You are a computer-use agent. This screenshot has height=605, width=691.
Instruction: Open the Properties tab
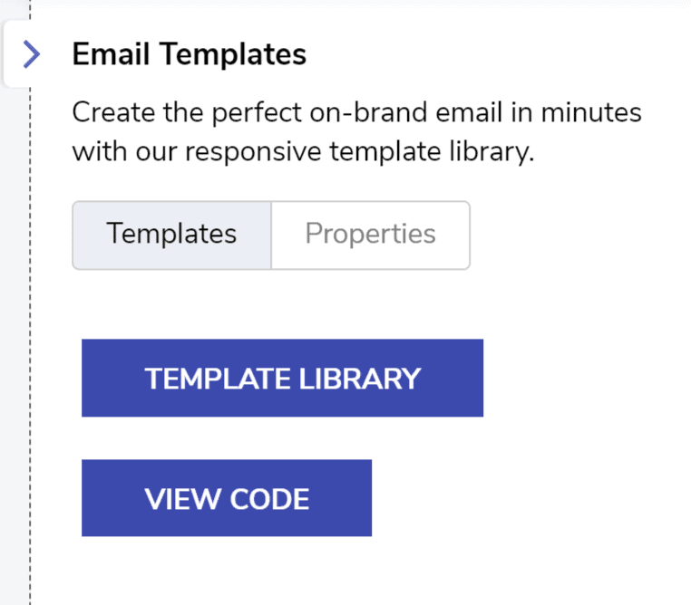click(x=371, y=235)
